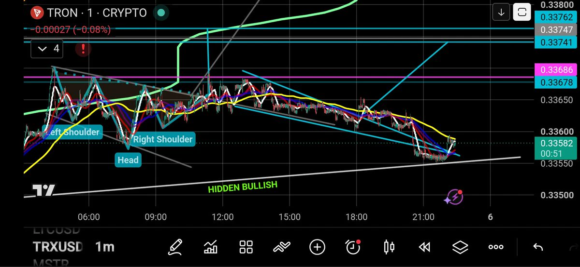Tap the 0.33800 price axis value
580x267 pixels.
[557, 6]
